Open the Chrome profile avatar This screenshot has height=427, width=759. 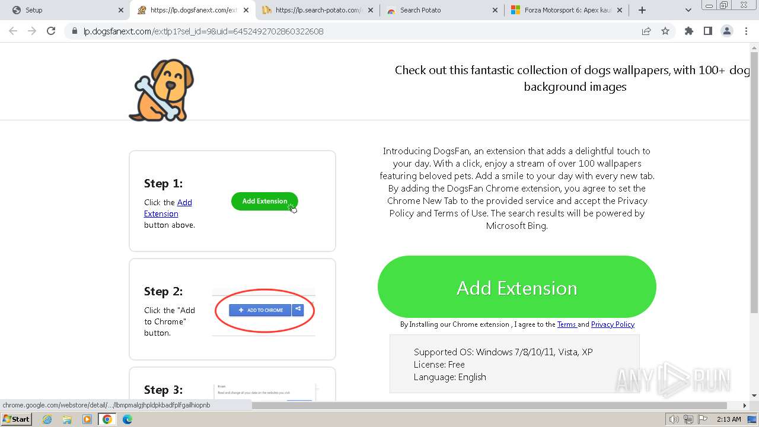click(727, 31)
